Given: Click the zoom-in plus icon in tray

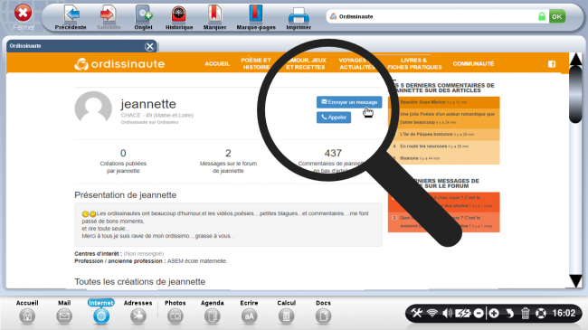Looking at the screenshot, I should coord(494,313).
